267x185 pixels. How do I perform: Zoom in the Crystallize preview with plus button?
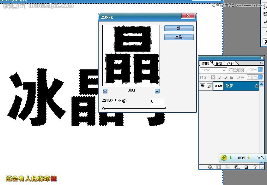coord(157,91)
